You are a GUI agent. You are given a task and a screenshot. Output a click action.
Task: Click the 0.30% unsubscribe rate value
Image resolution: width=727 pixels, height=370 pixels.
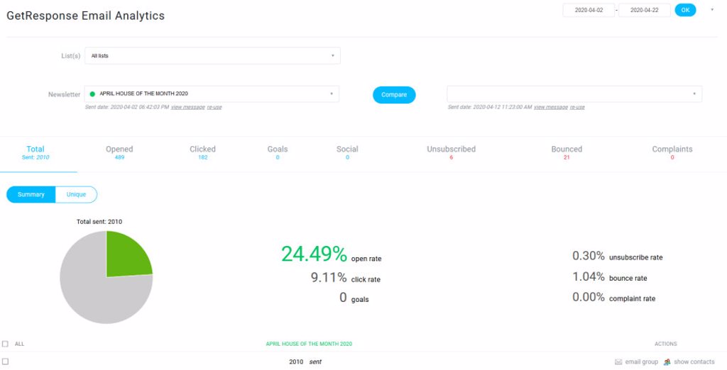click(x=589, y=256)
